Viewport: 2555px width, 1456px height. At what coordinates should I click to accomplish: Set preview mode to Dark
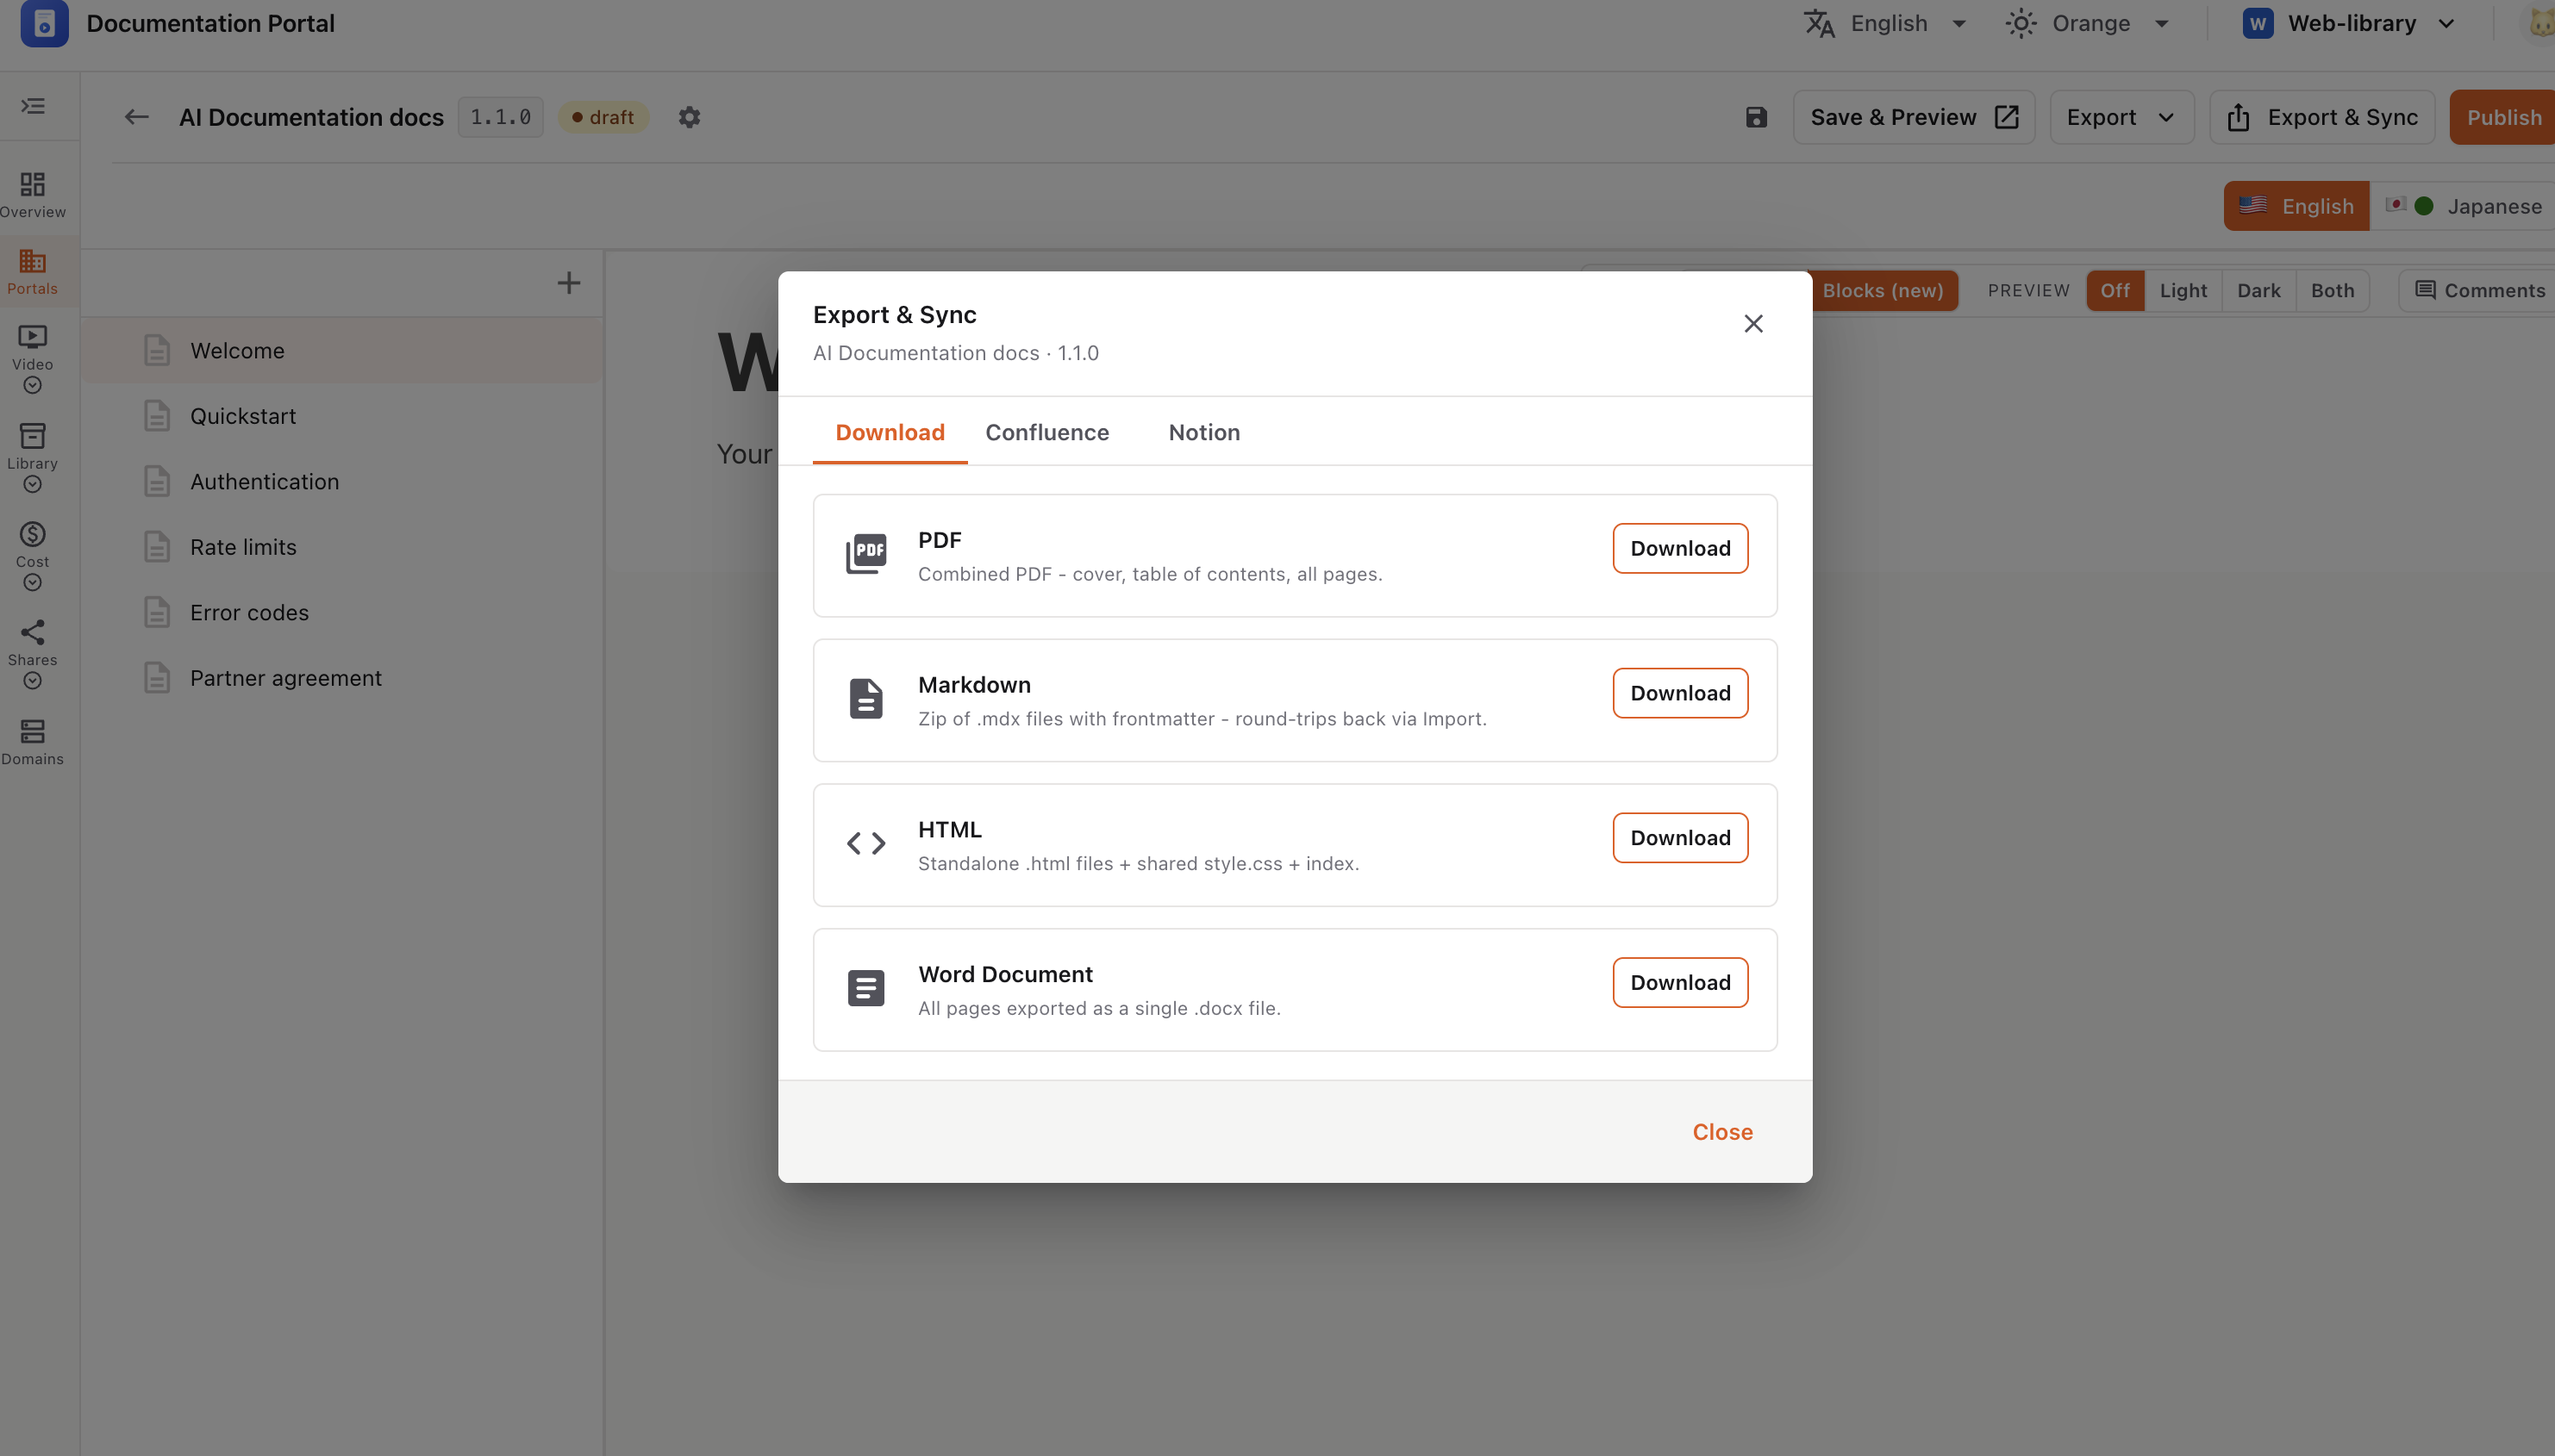pos(2258,290)
